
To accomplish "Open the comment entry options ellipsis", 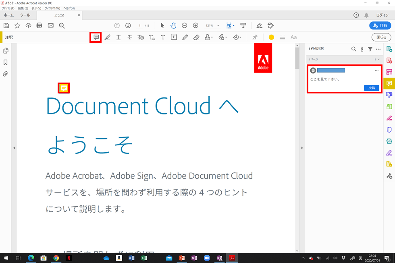I will [376, 70].
